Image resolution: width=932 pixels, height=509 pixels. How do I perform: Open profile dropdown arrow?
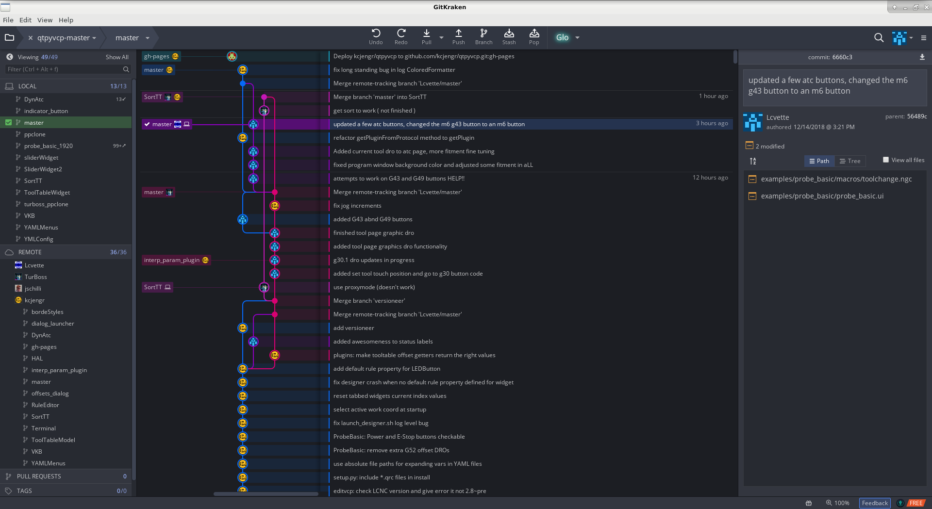coord(911,38)
